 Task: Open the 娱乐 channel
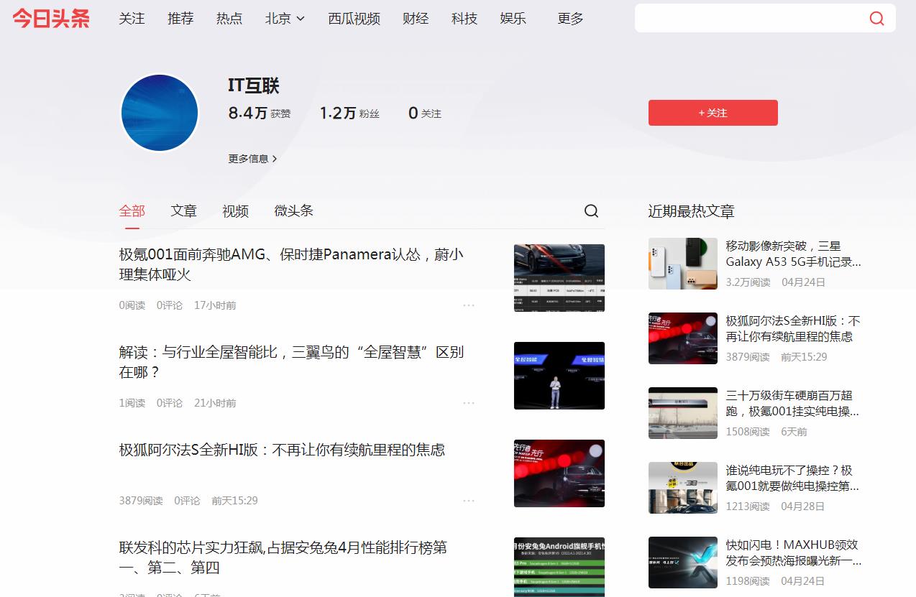[x=513, y=19]
